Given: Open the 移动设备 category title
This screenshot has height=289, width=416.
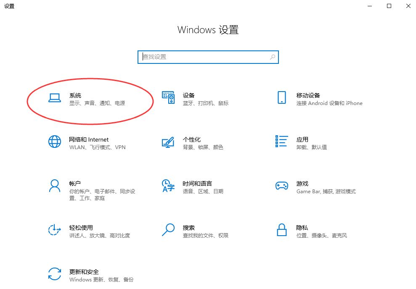Looking at the screenshot, I should (308, 95).
